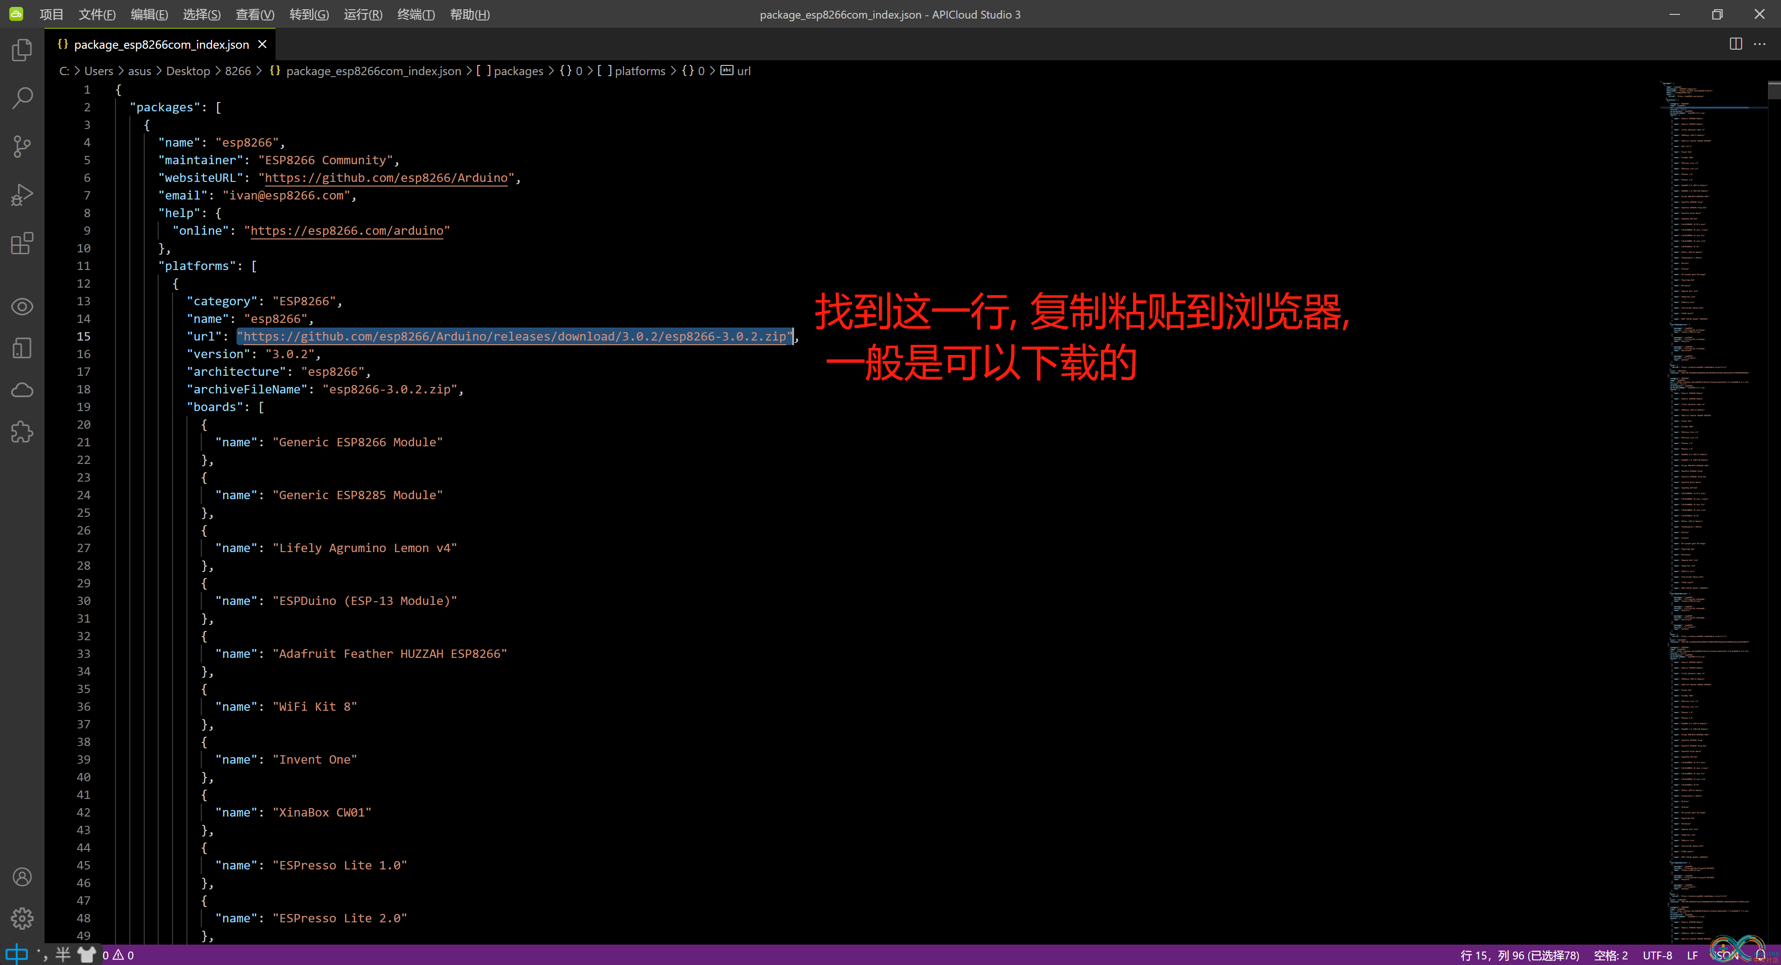Expand C: drive breadcrumb
Image resolution: width=1781 pixels, height=965 pixels.
click(x=64, y=71)
